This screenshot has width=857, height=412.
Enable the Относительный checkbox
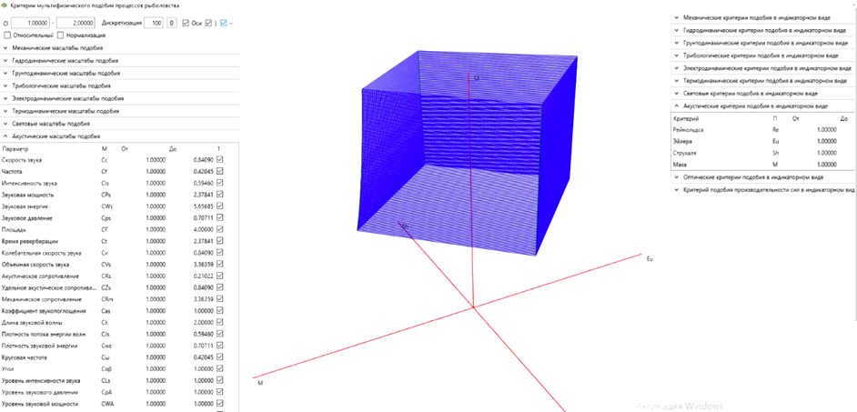(8, 35)
